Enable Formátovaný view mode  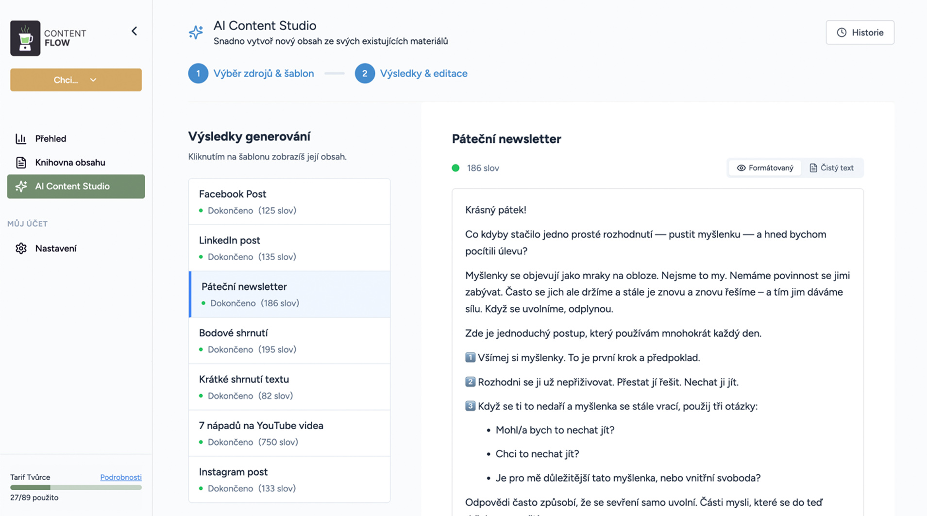point(764,167)
